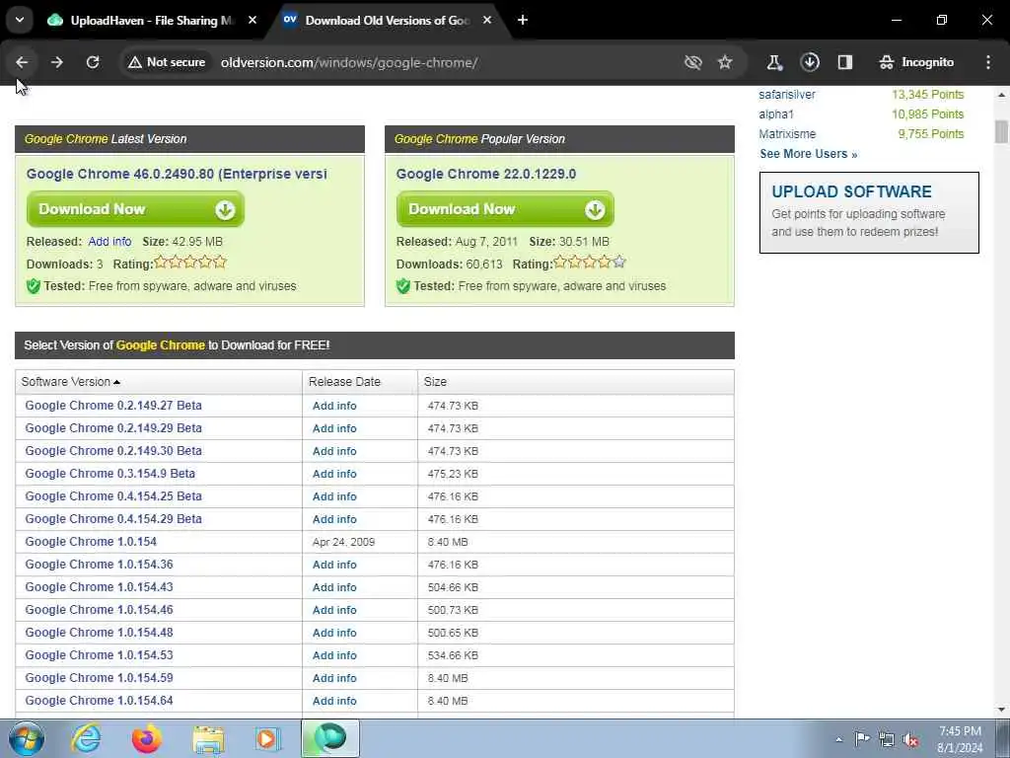The image size is (1010, 758).
Task: Open Google Chrome 1.0.154.53
Action: click(x=100, y=655)
